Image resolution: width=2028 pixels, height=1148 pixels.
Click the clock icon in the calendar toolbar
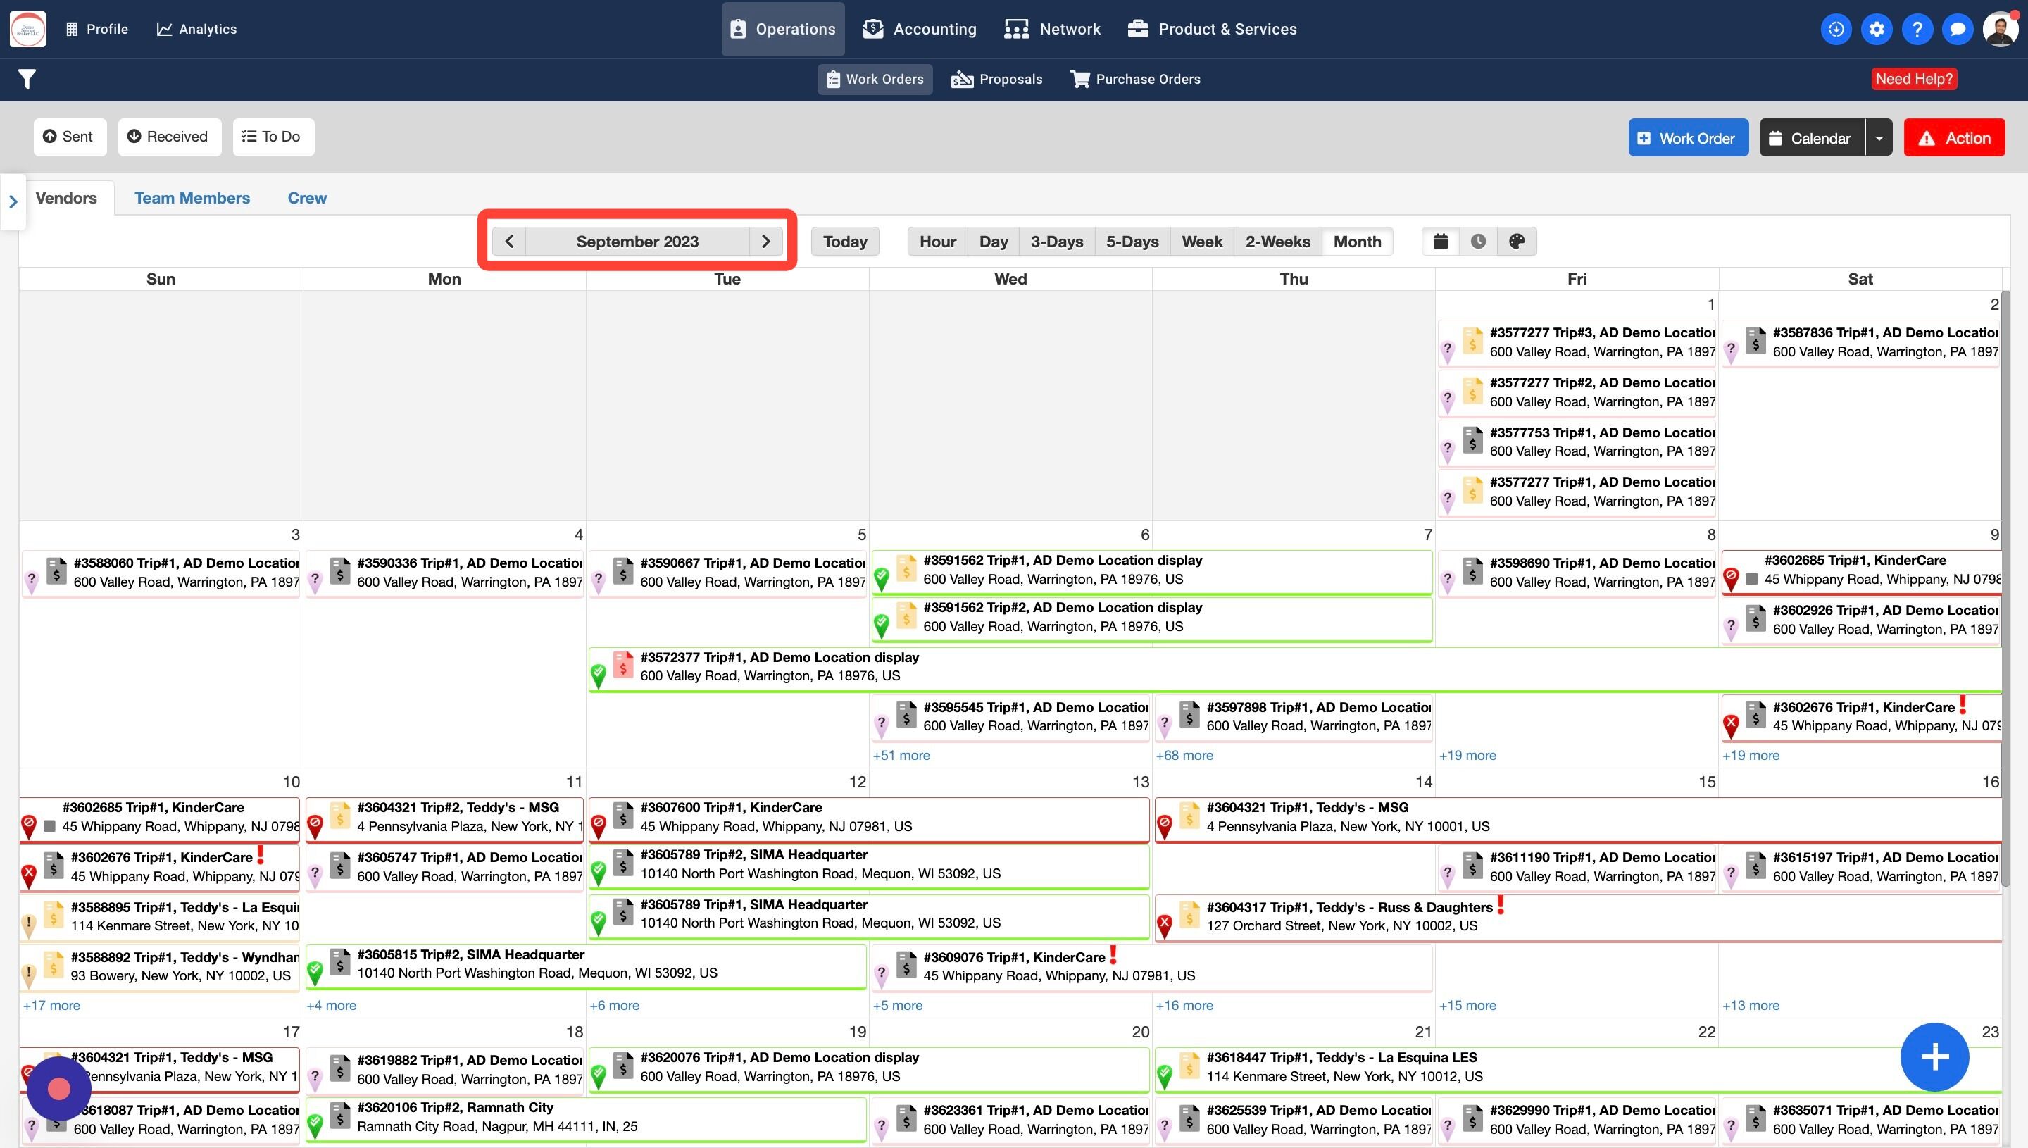(1478, 242)
